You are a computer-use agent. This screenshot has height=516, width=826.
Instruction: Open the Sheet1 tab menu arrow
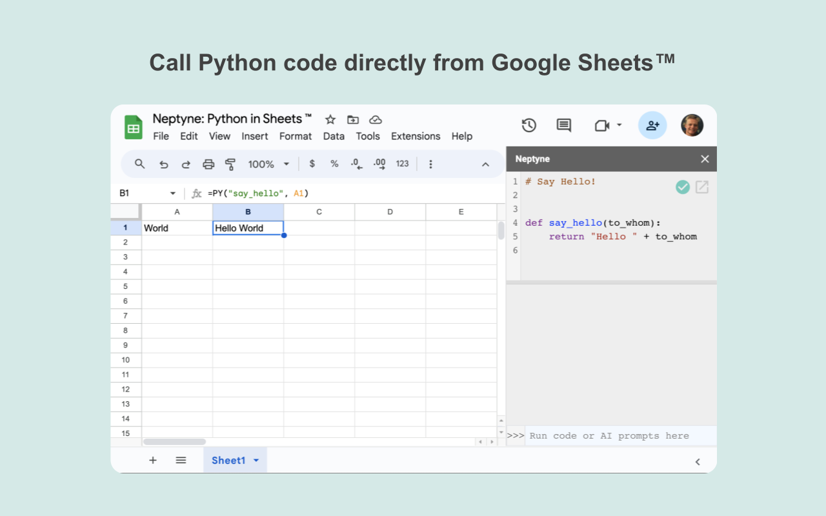256,461
